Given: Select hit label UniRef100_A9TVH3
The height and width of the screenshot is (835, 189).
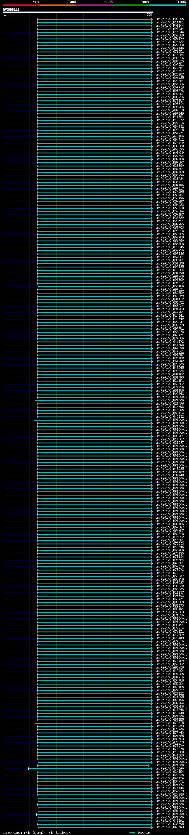Looking at the screenshot, I should (169, 309).
